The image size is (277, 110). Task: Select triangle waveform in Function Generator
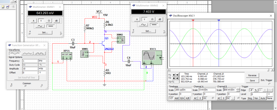click(27, 53)
